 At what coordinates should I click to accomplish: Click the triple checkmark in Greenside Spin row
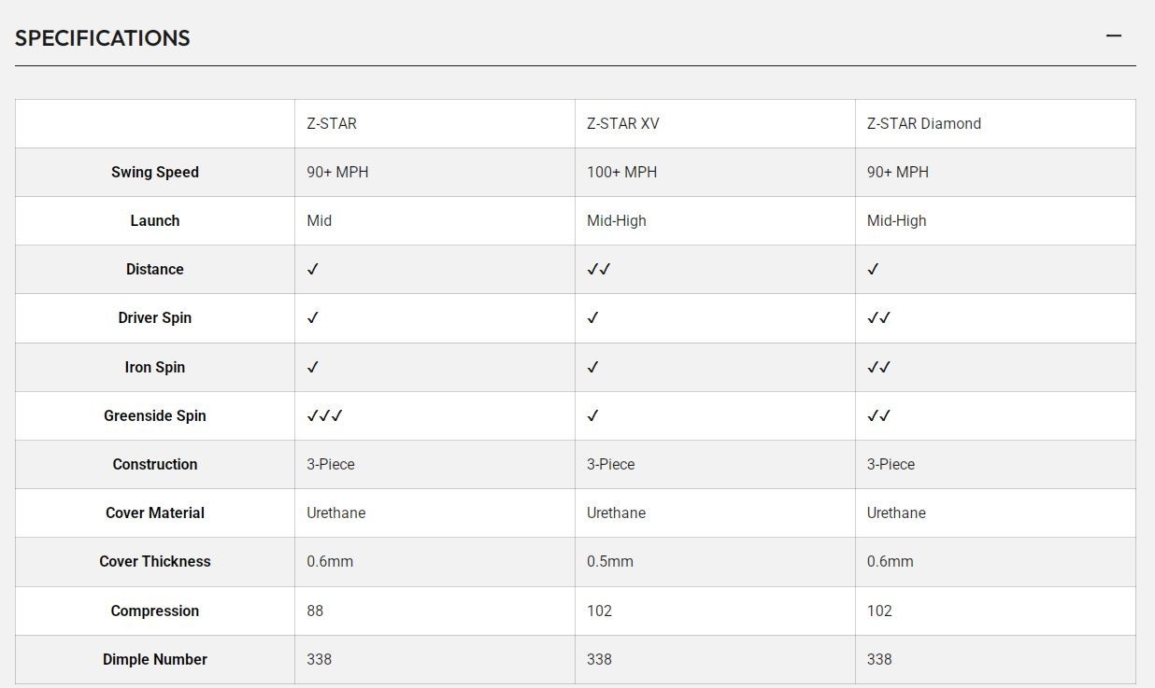(325, 415)
